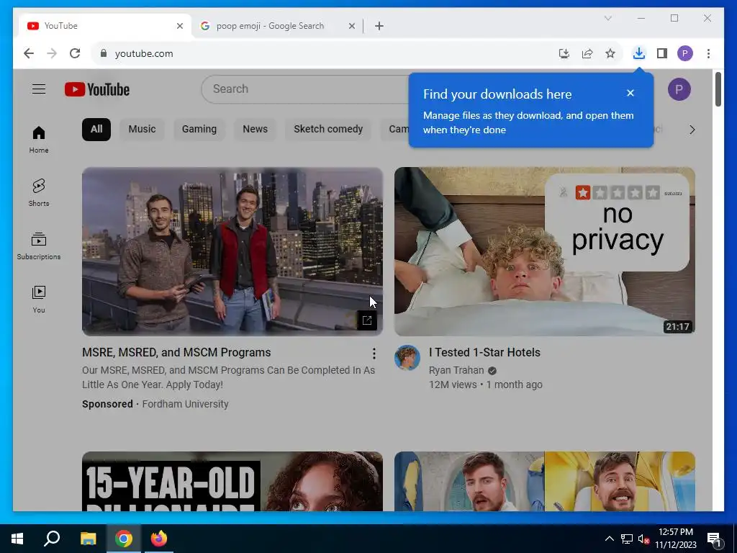Open the Windows Start menu
The height and width of the screenshot is (553, 737).
(x=17, y=539)
